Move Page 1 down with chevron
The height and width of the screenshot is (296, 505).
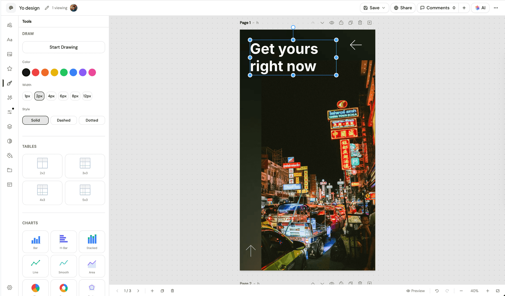[322, 23]
